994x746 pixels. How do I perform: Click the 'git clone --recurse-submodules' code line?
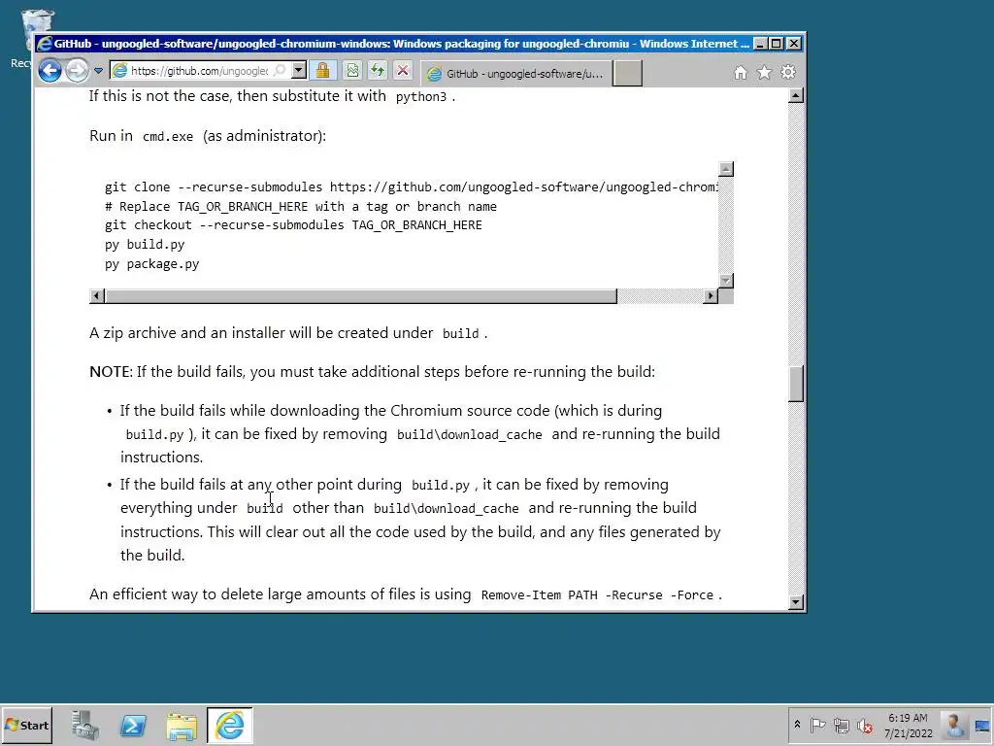coord(412,187)
